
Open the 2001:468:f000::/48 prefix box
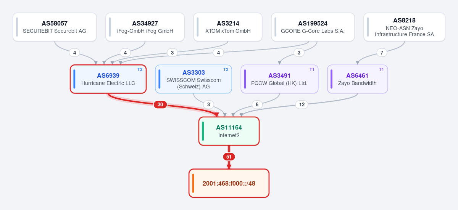click(x=229, y=183)
